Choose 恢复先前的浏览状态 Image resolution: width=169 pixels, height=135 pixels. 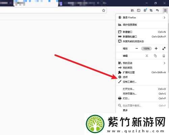(x=142, y=41)
